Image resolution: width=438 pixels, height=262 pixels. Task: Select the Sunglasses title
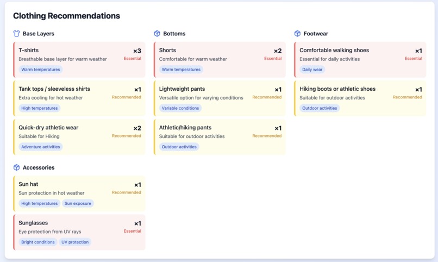point(33,223)
